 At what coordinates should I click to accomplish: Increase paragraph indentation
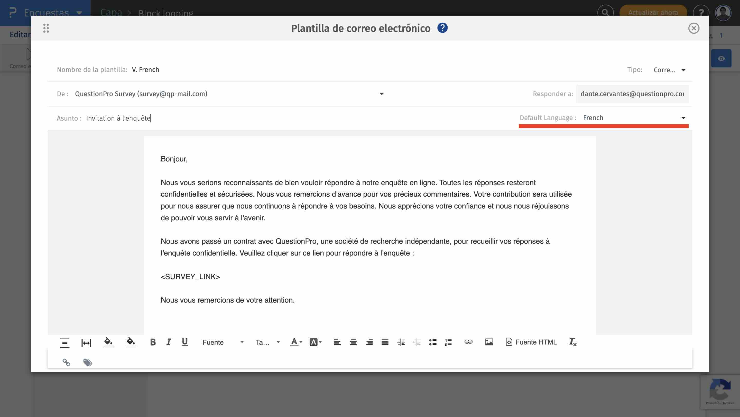pos(401,342)
